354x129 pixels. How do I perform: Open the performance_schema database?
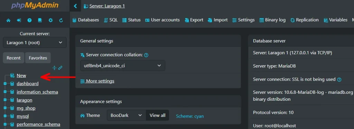click(38, 125)
